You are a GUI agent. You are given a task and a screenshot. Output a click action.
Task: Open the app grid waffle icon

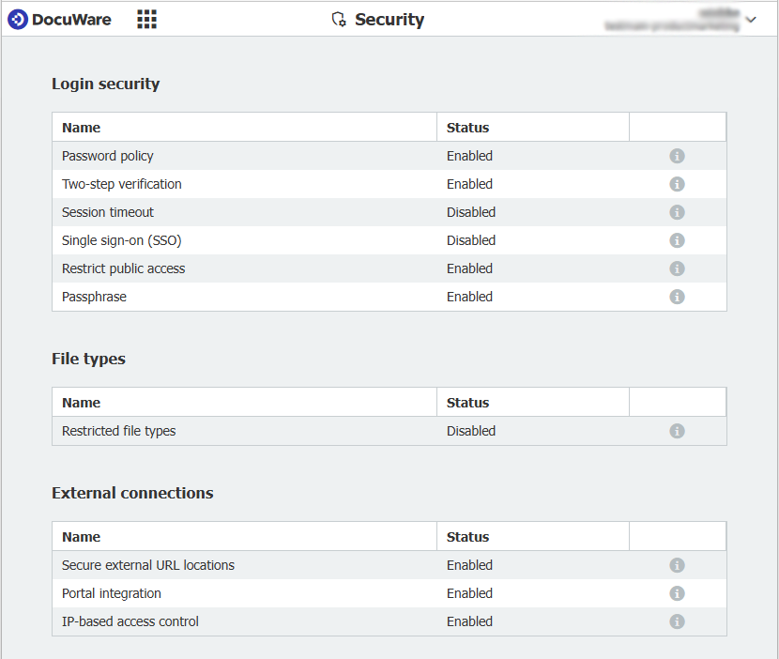pyautogui.click(x=146, y=19)
